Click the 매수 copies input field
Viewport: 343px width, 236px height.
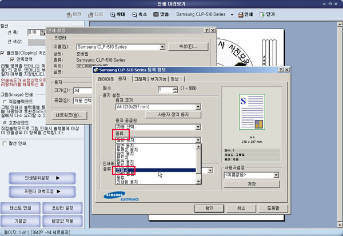click(165, 90)
